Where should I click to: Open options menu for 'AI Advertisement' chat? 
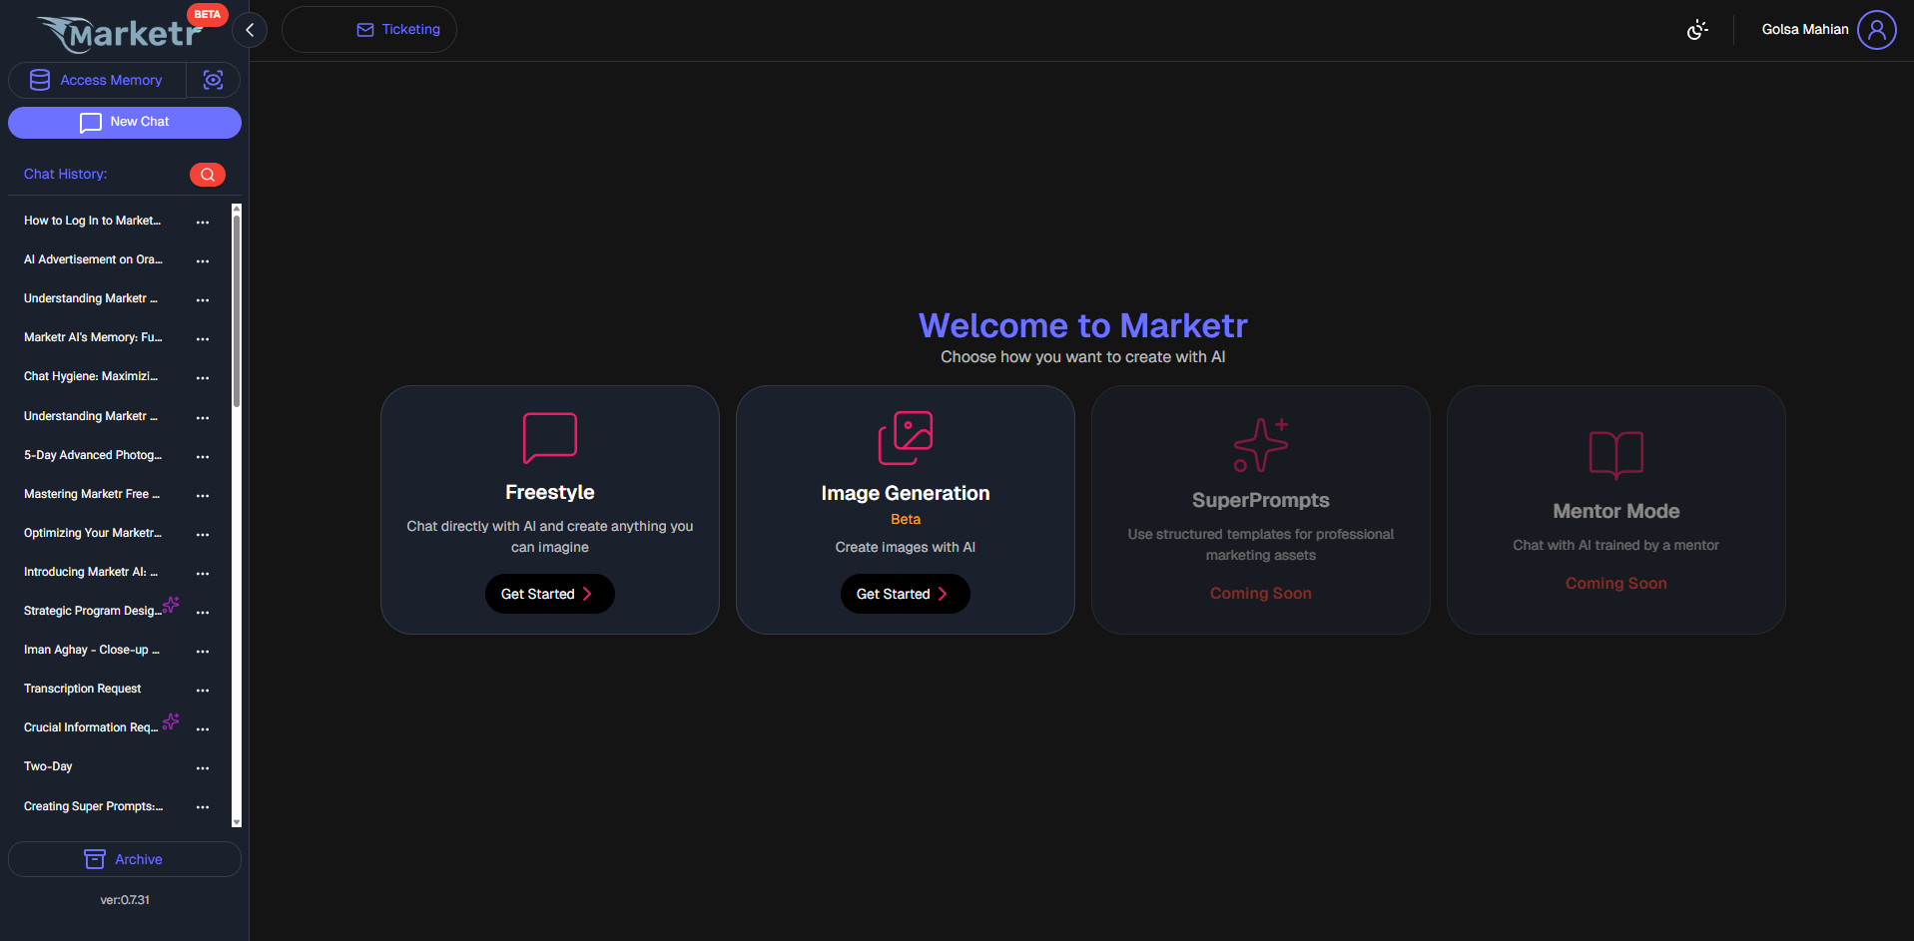(x=203, y=260)
